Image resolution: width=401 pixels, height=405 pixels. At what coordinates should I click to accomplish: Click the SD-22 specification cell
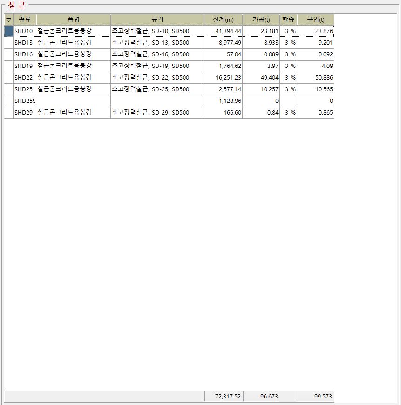click(157, 78)
